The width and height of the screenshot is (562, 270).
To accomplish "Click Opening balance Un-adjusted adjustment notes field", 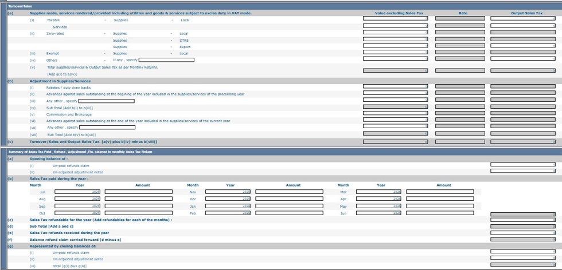I will pos(523,171).
